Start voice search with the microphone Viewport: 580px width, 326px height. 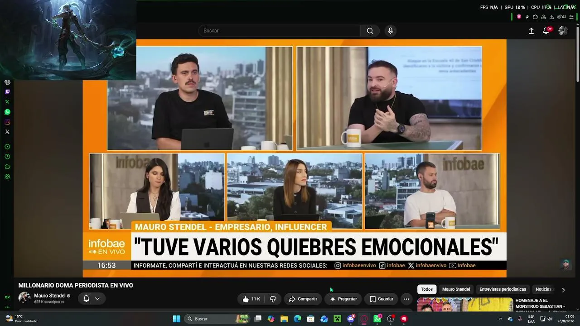point(391,31)
